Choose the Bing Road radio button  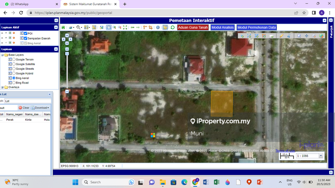pyautogui.click(x=14, y=83)
